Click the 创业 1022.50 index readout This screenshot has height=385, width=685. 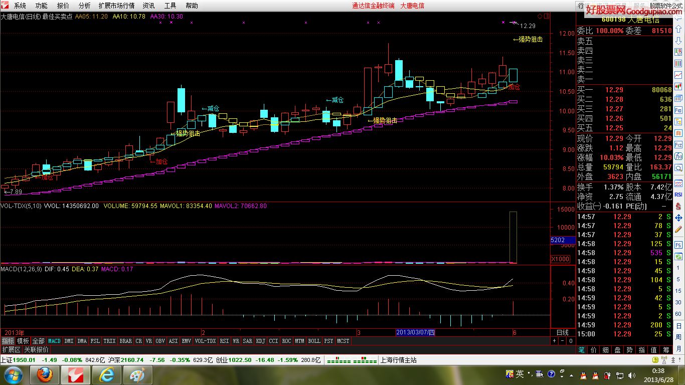click(x=234, y=360)
